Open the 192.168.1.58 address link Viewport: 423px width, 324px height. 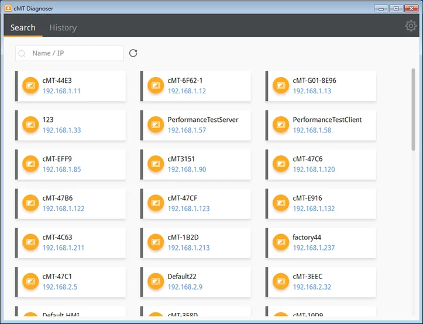[x=312, y=130]
